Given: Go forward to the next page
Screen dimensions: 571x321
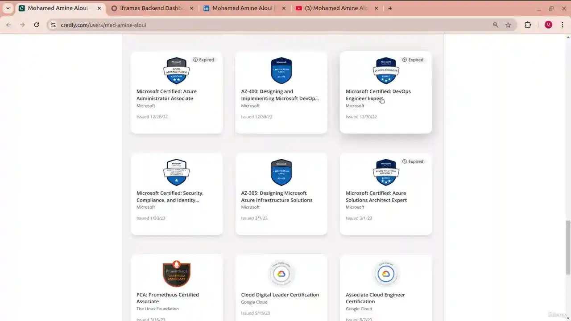Looking at the screenshot, I should (x=22, y=25).
